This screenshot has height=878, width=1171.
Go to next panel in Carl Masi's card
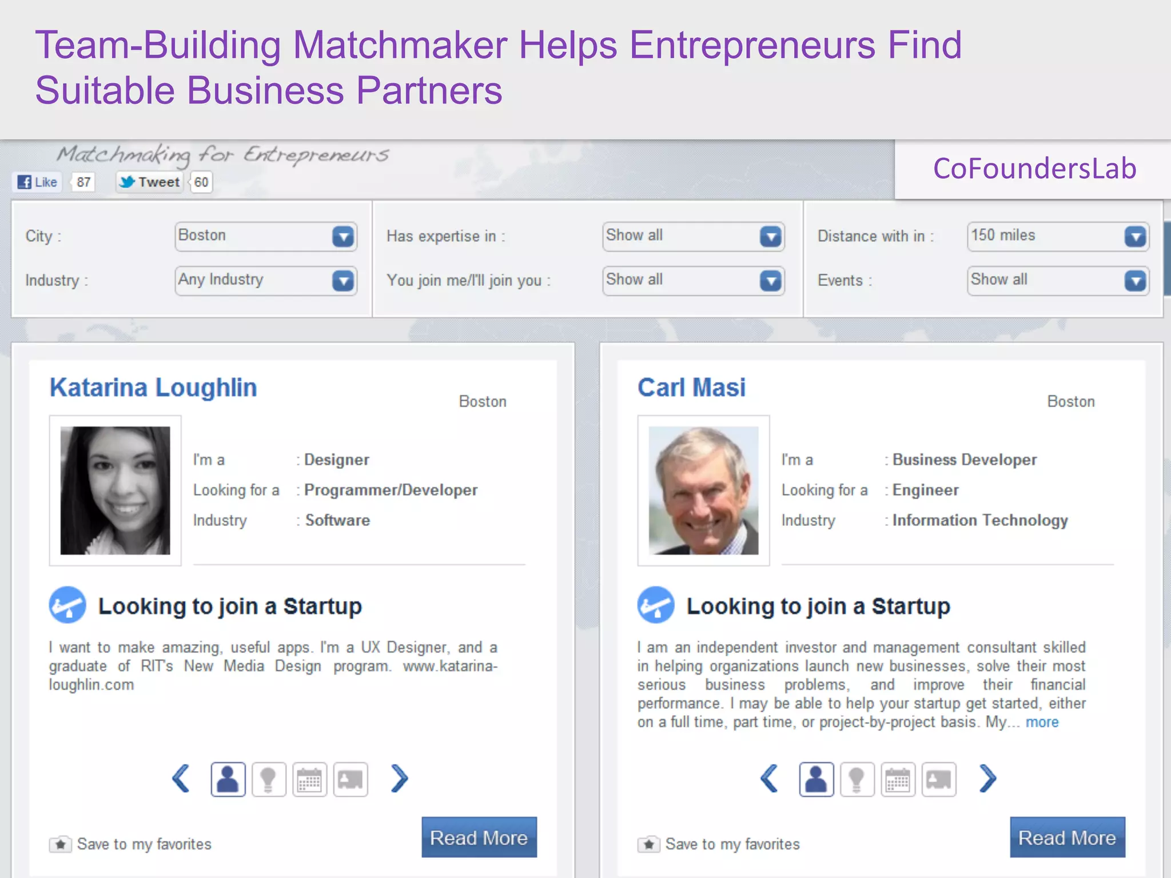pos(987,779)
